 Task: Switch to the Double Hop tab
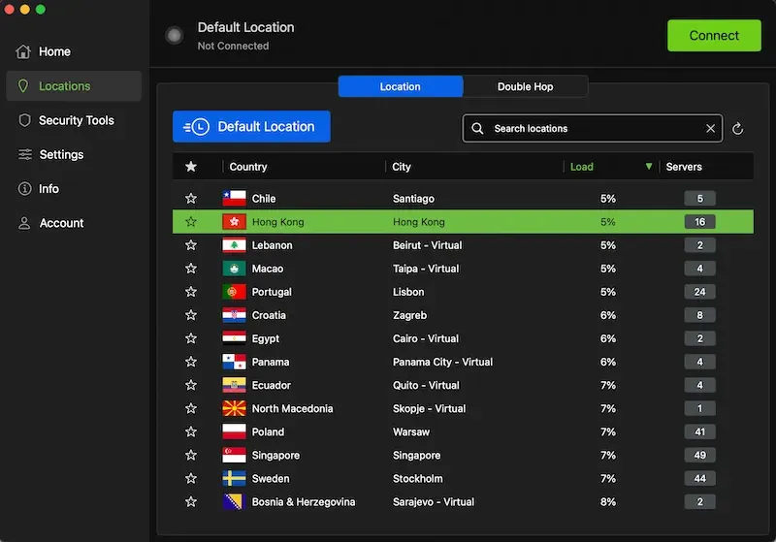coord(525,86)
